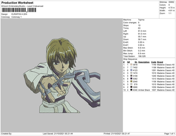Click the gray swatch beside 579 stitches
The image size is (176, 136).
(131, 84)
